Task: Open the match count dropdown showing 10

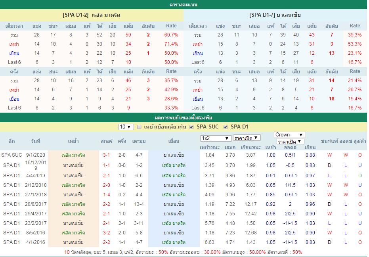Action: 126,127
